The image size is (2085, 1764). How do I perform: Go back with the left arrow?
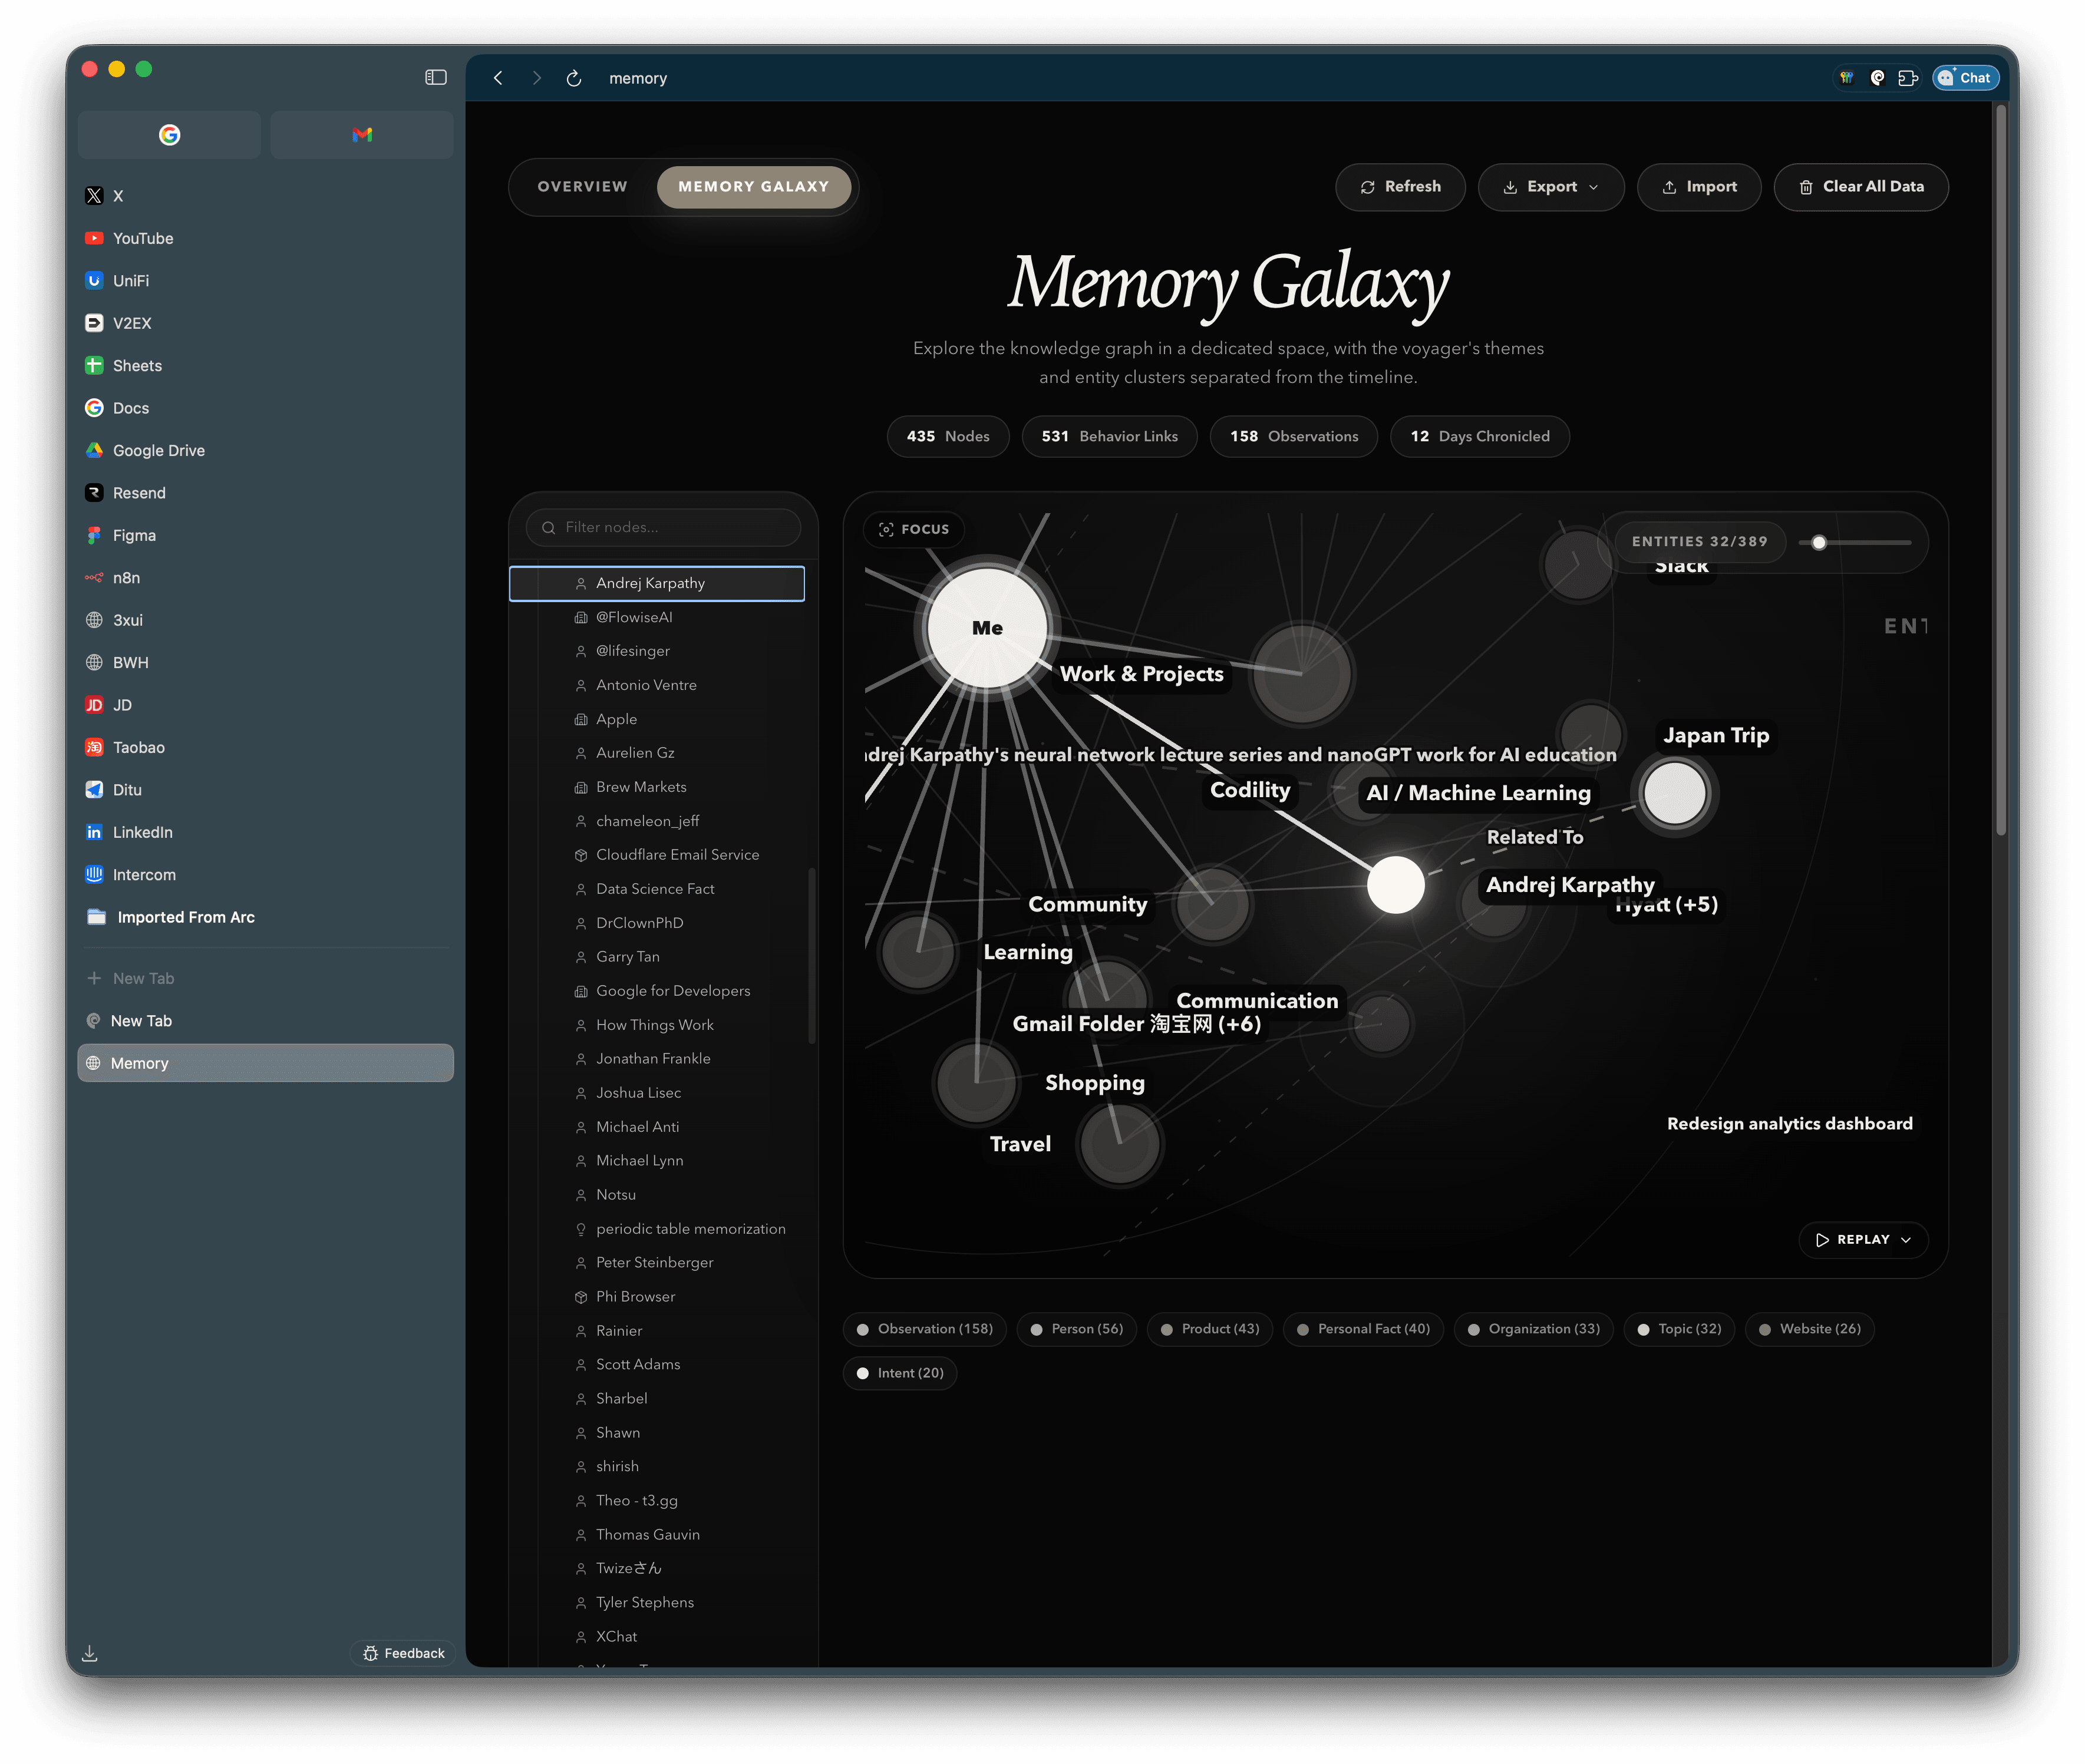pyautogui.click(x=498, y=78)
